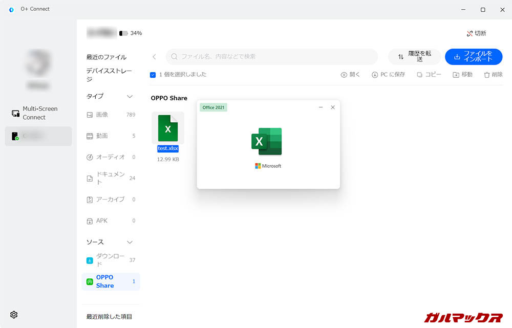
Task: Select the 画像 images category
Action: 102,115
